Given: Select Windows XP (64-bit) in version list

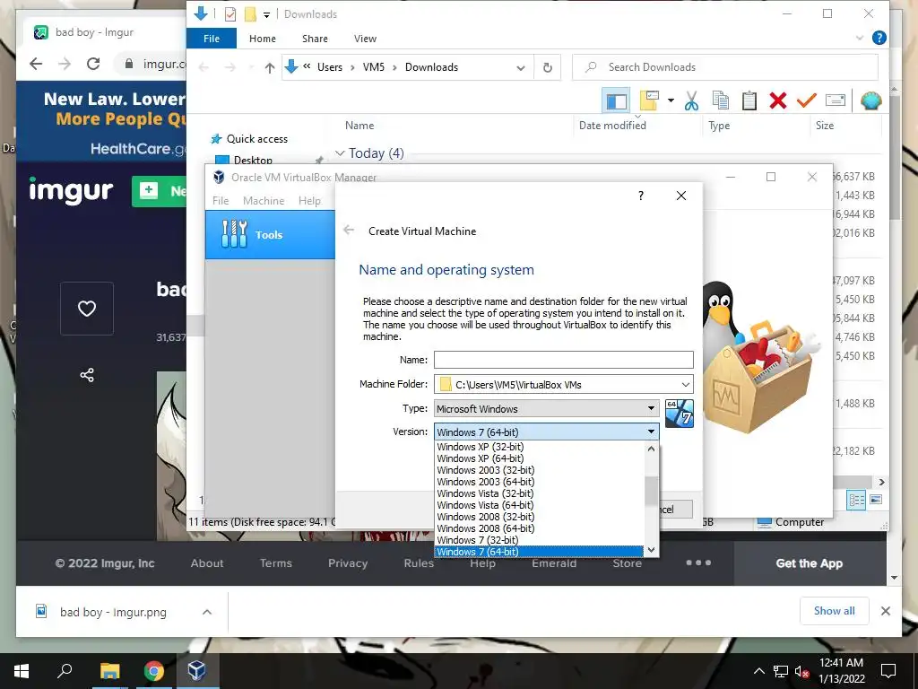Looking at the screenshot, I should pos(481,458).
